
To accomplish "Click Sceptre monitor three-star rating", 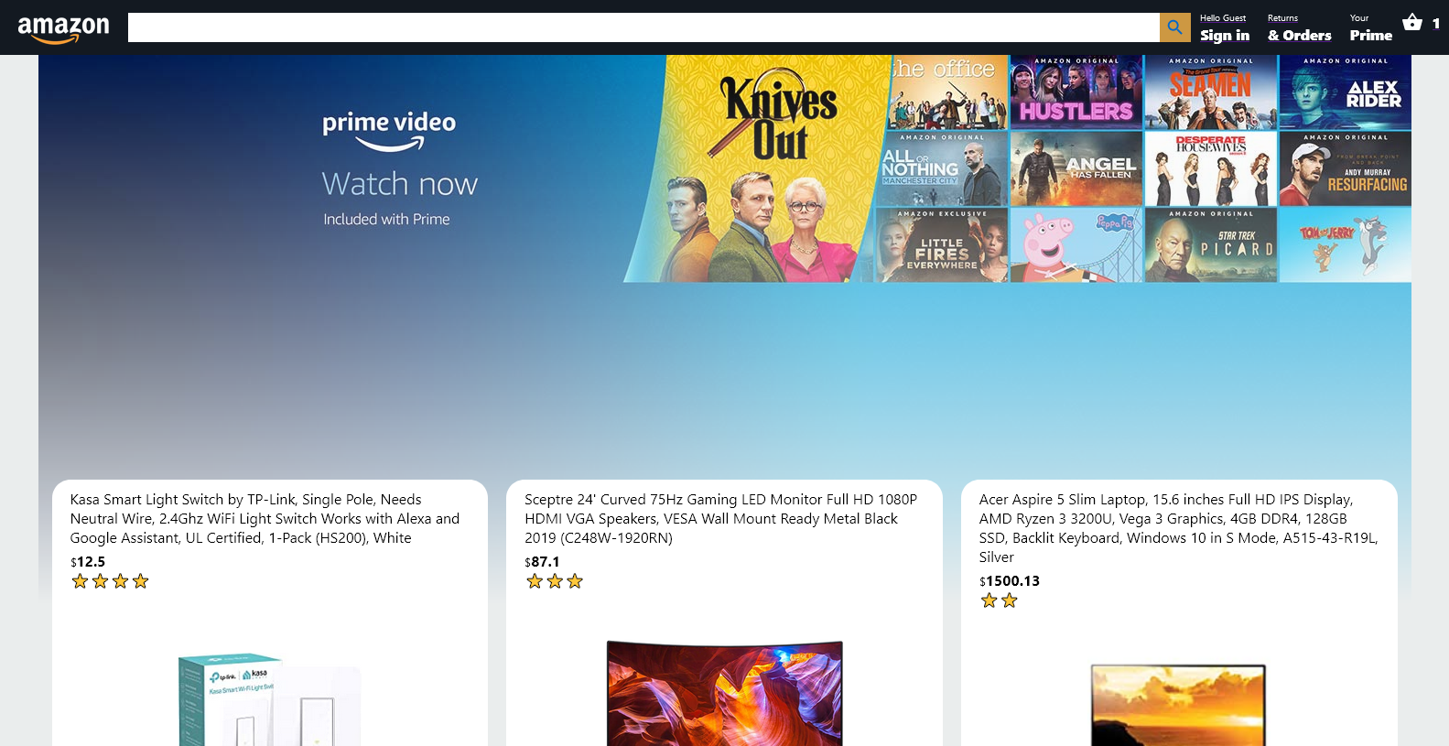I will click(555, 581).
